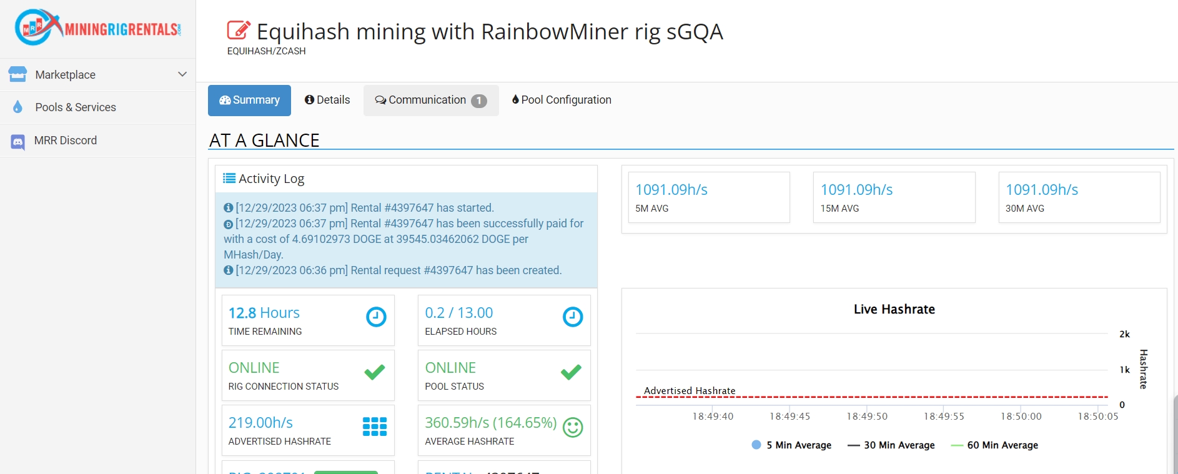1178x474 pixels.
Task: Click the Rig Connection Status checkmark
Action: pyautogui.click(x=375, y=372)
